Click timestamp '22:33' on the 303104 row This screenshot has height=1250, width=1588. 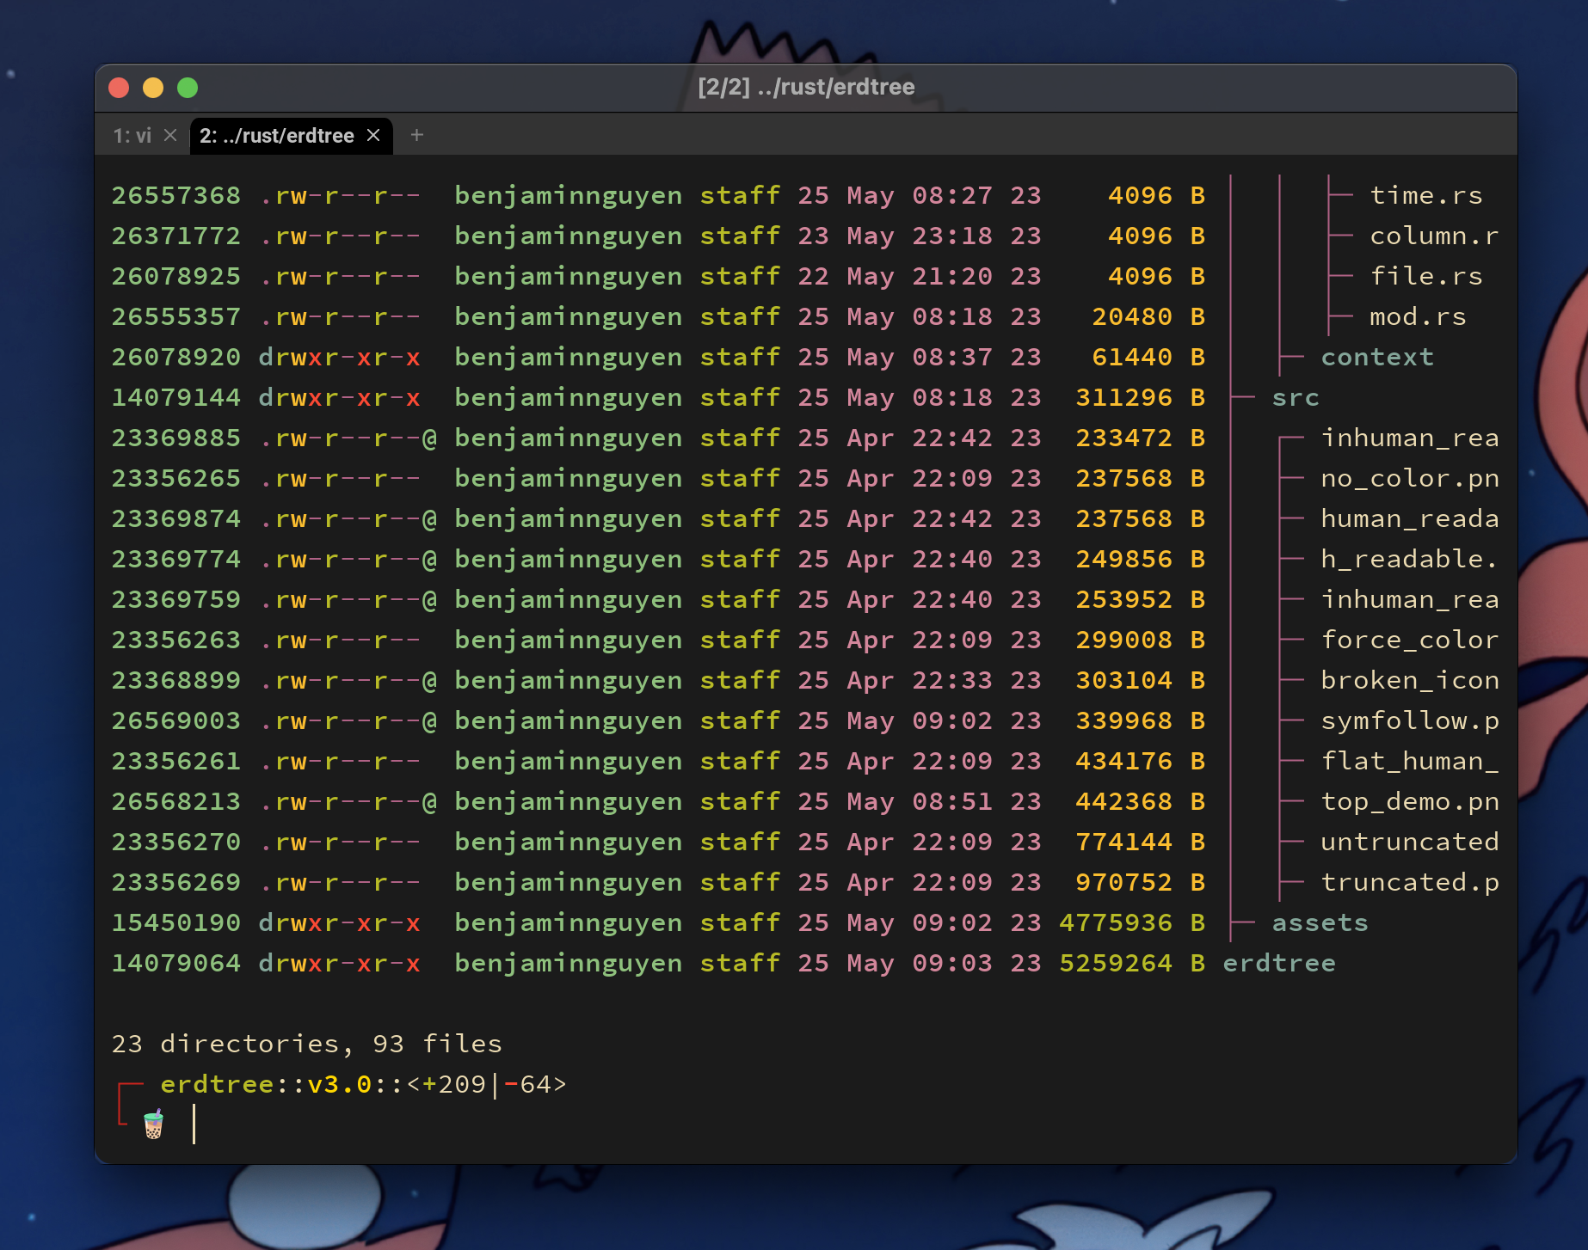coord(952,680)
